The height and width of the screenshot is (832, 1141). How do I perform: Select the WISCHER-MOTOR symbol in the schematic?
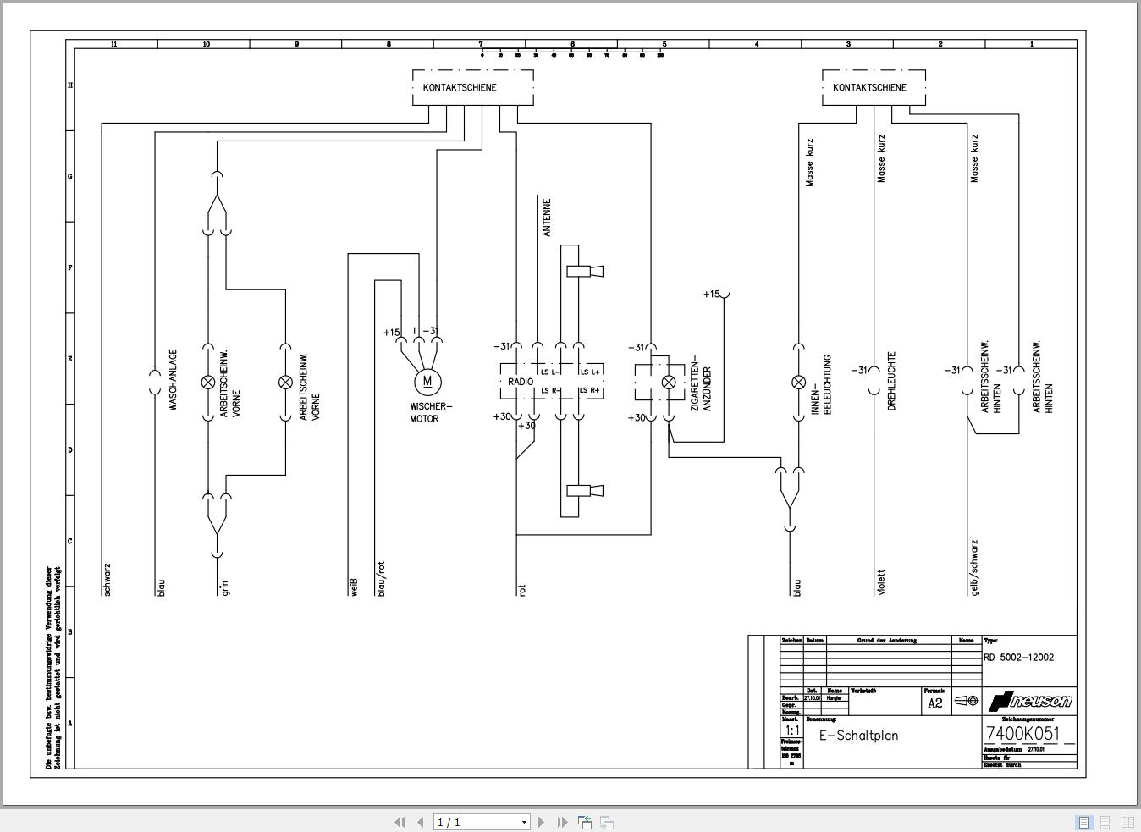[x=428, y=381]
